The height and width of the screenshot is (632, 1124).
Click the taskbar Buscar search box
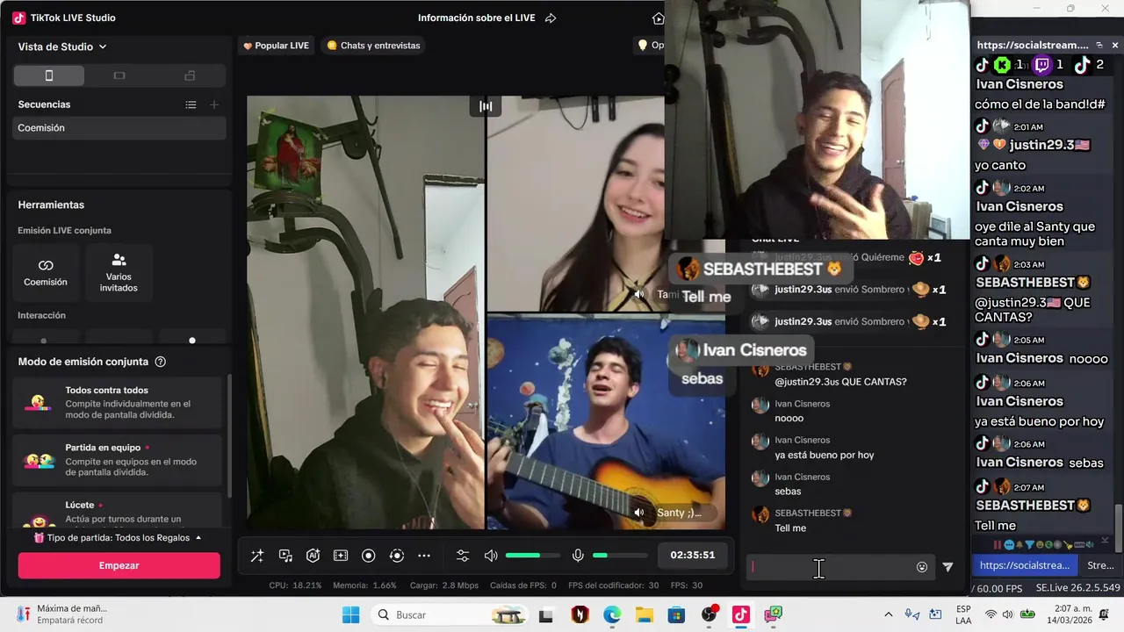click(450, 614)
